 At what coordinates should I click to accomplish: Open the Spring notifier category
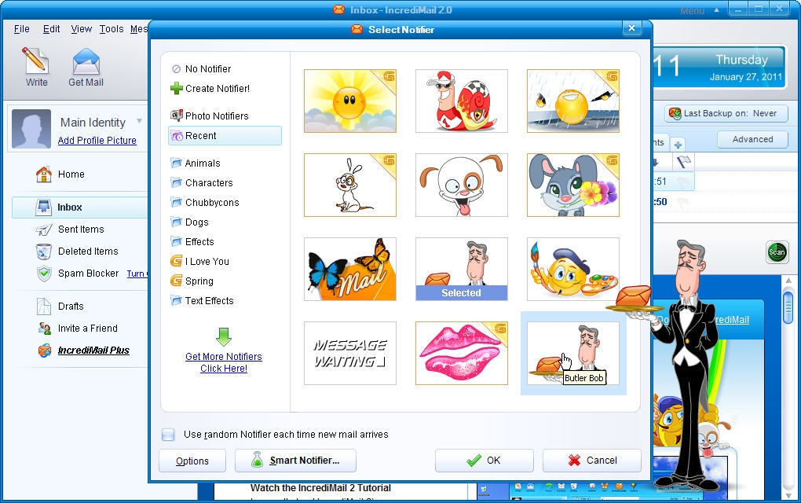pyautogui.click(x=192, y=281)
